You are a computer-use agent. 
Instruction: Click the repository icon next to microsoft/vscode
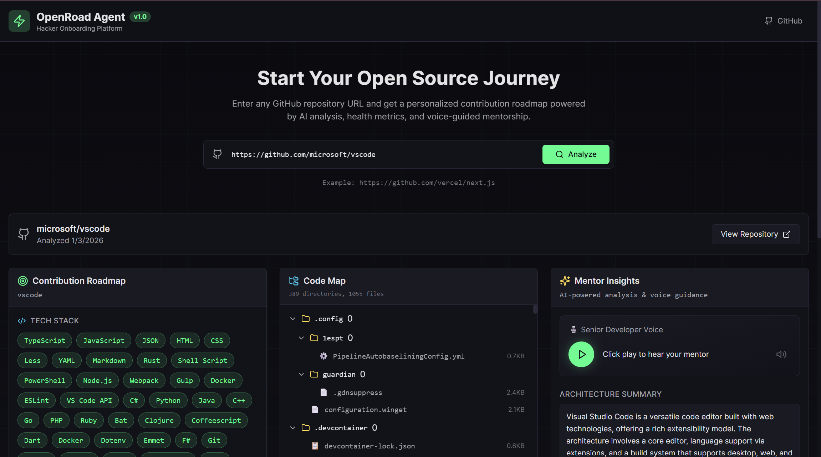[x=24, y=234]
